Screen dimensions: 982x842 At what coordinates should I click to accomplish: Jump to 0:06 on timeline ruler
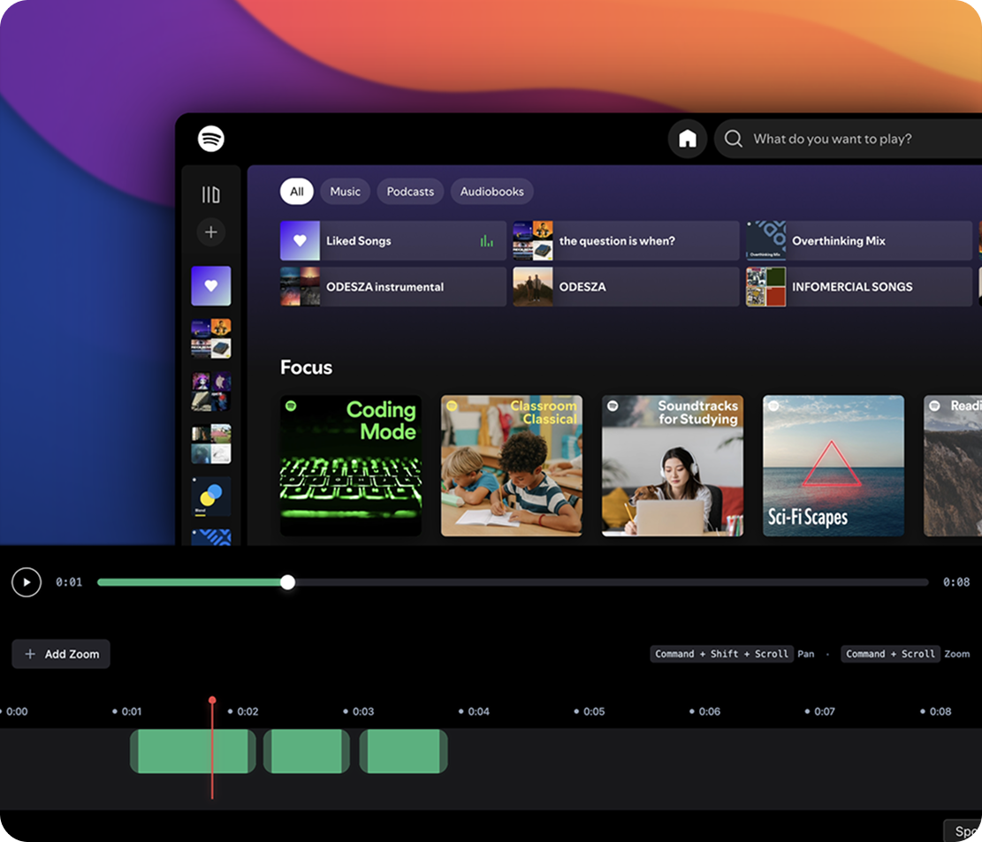(x=705, y=712)
